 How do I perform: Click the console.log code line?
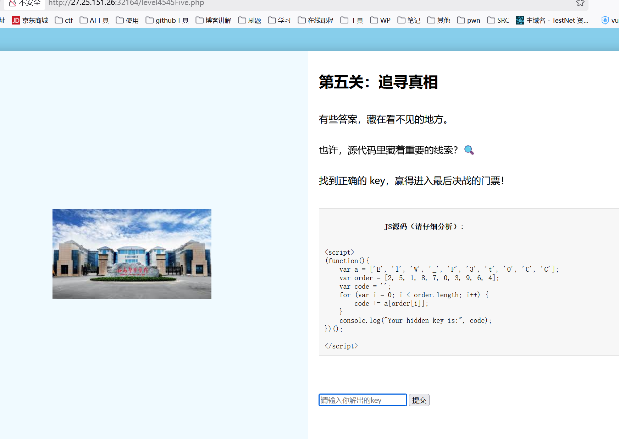tap(416, 320)
